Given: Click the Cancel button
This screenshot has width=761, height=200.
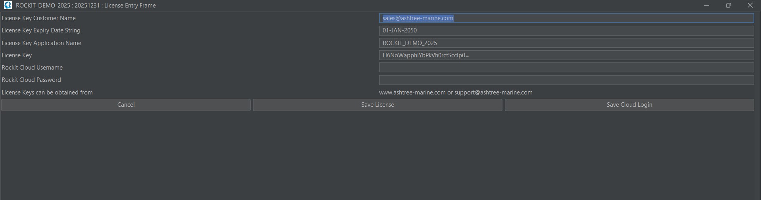Looking at the screenshot, I should click(126, 105).
